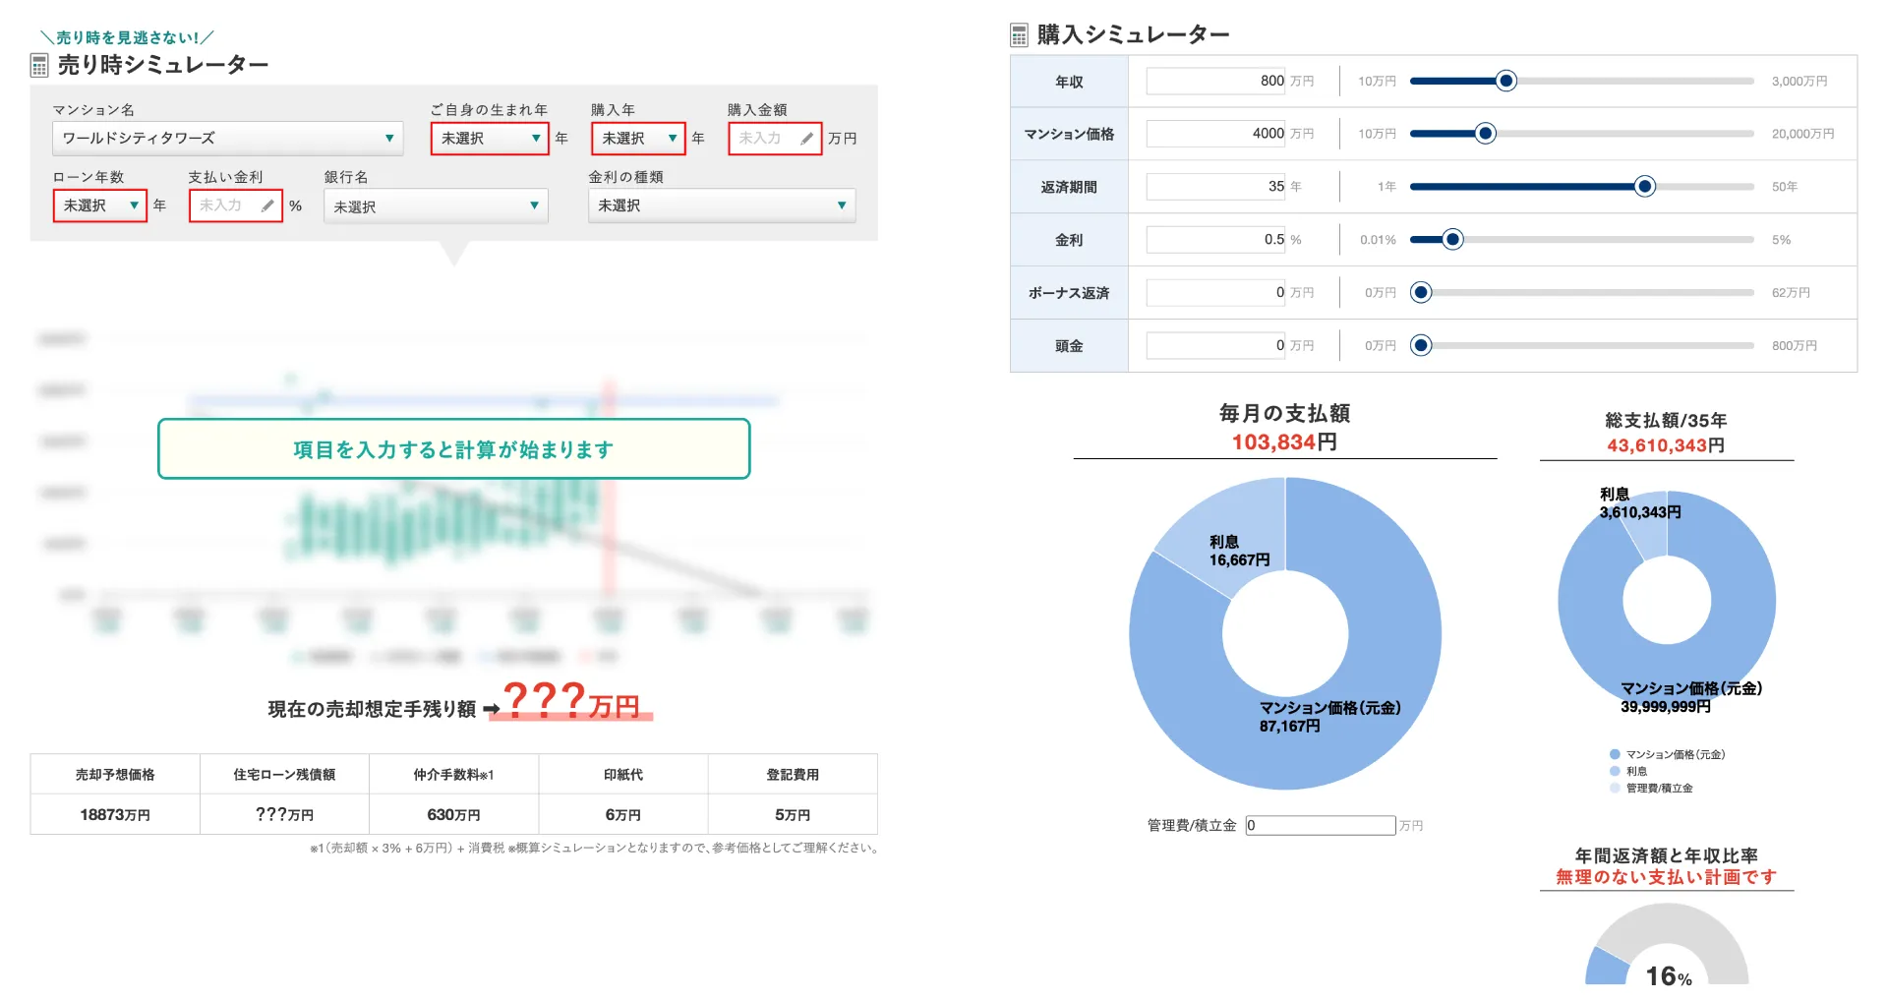
Task: Focus the マンション価格 input field
Action: [x=1215, y=134]
